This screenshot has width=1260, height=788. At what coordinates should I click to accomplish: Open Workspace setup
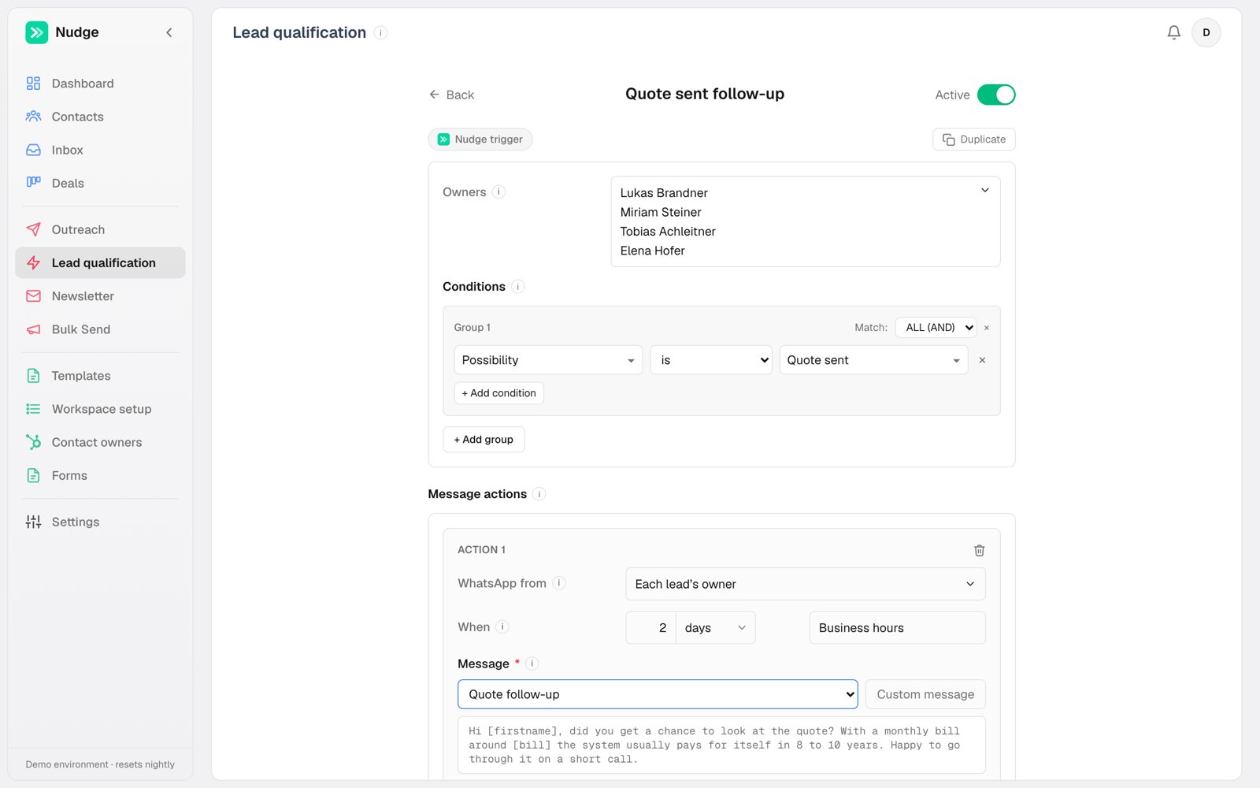coord(100,409)
